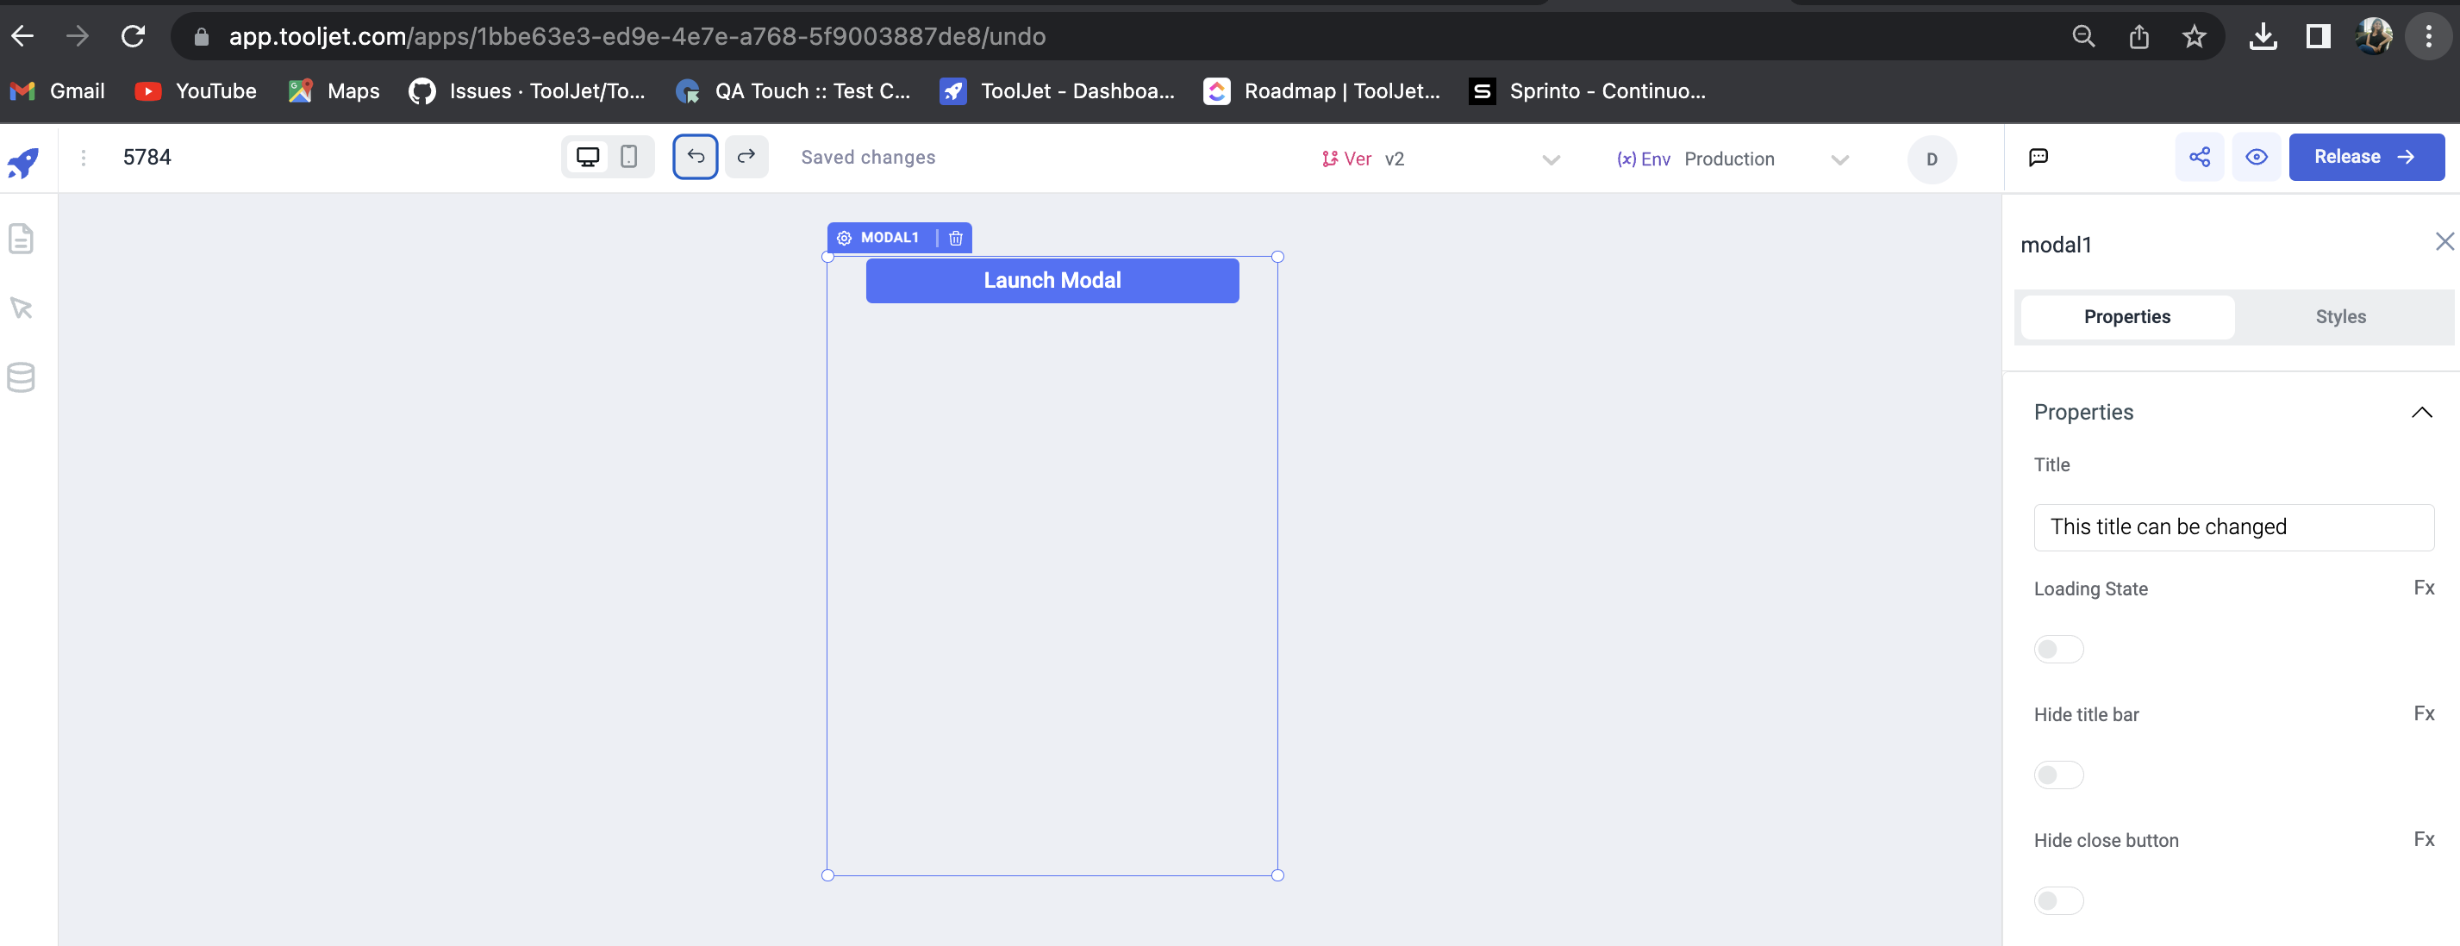Image resolution: width=2460 pixels, height=946 pixels.
Task: Open the Roadmap | ToolJet bookmark
Action: (x=1321, y=91)
